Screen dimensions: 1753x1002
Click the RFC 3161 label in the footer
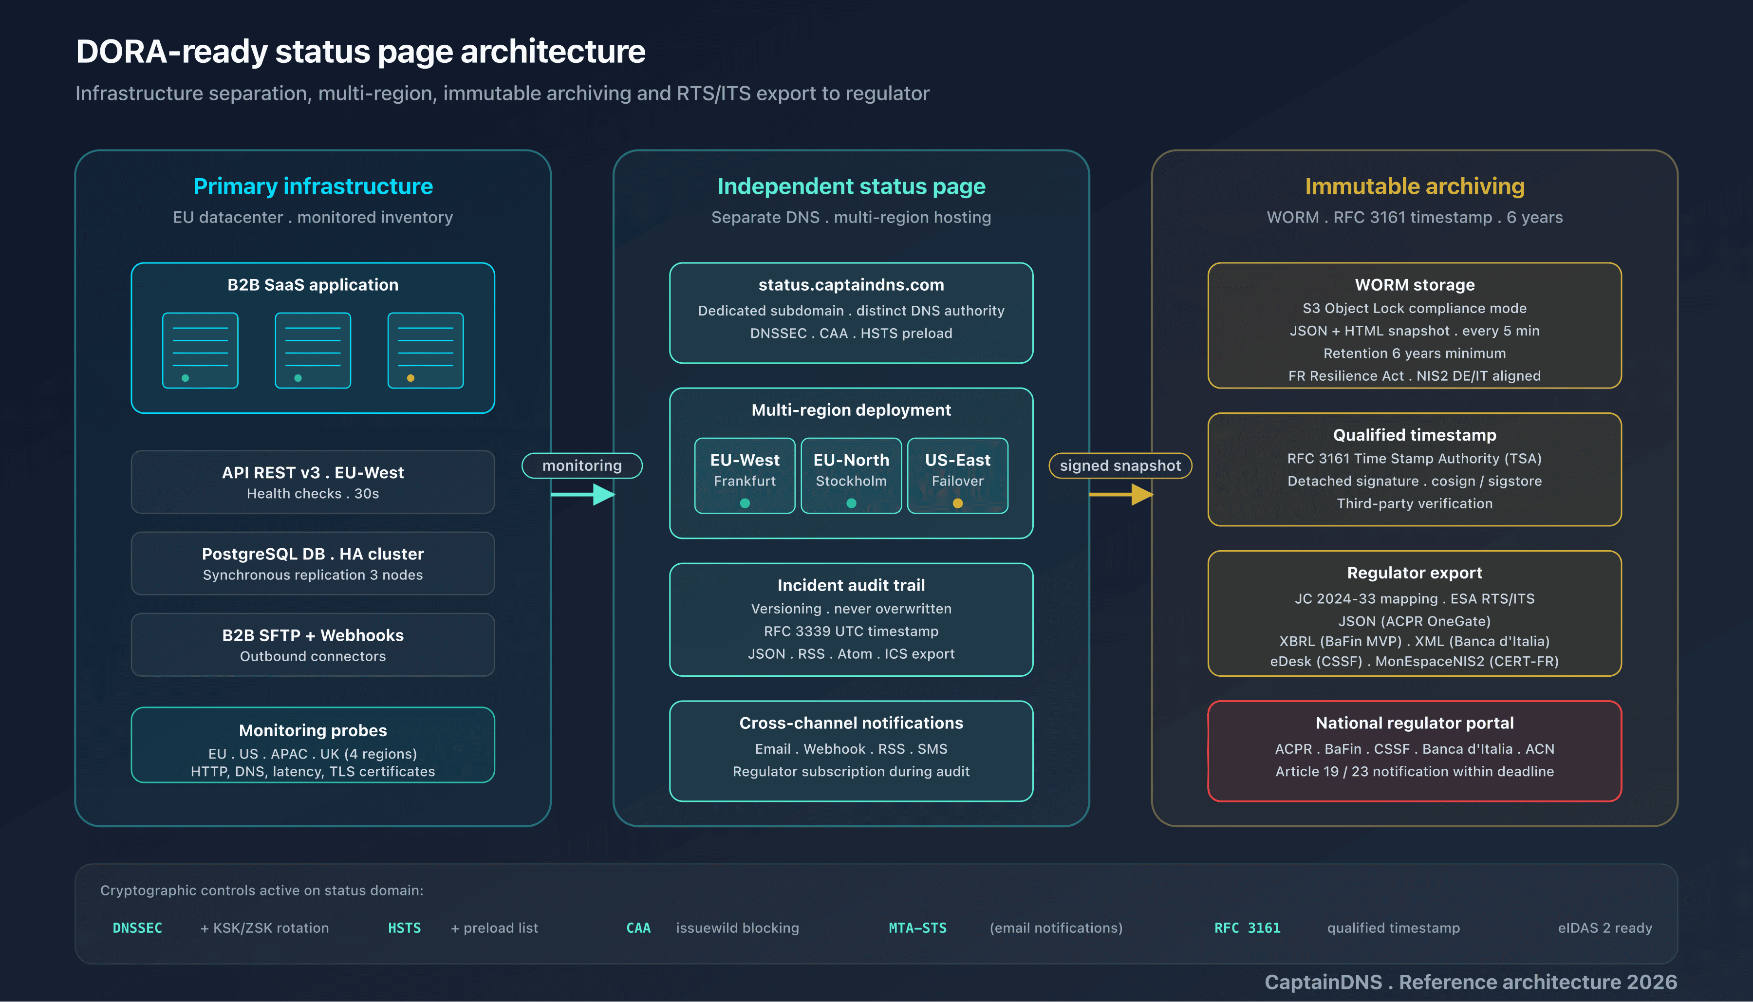click(1247, 928)
